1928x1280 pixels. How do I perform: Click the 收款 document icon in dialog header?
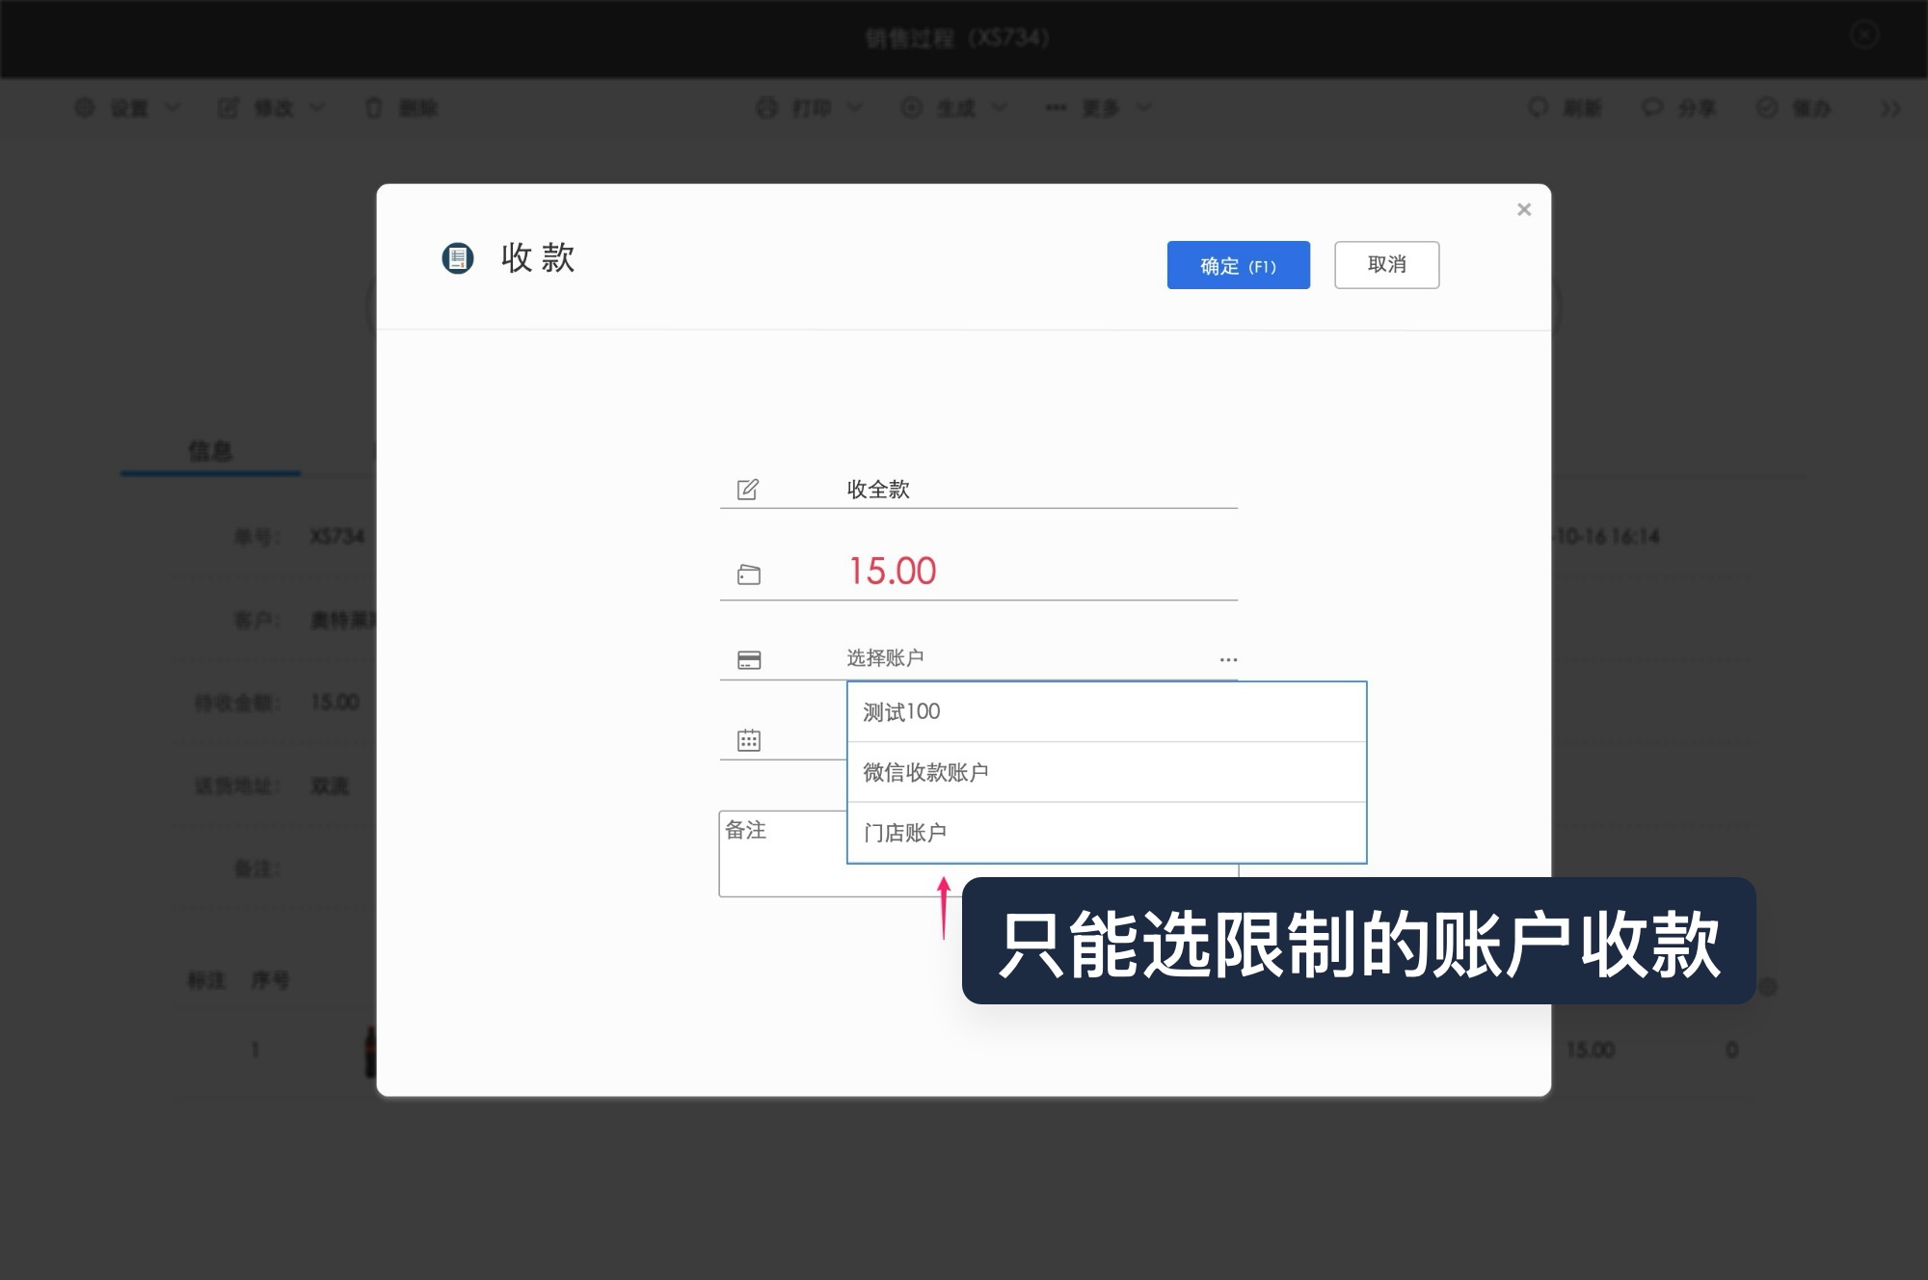point(458,258)
